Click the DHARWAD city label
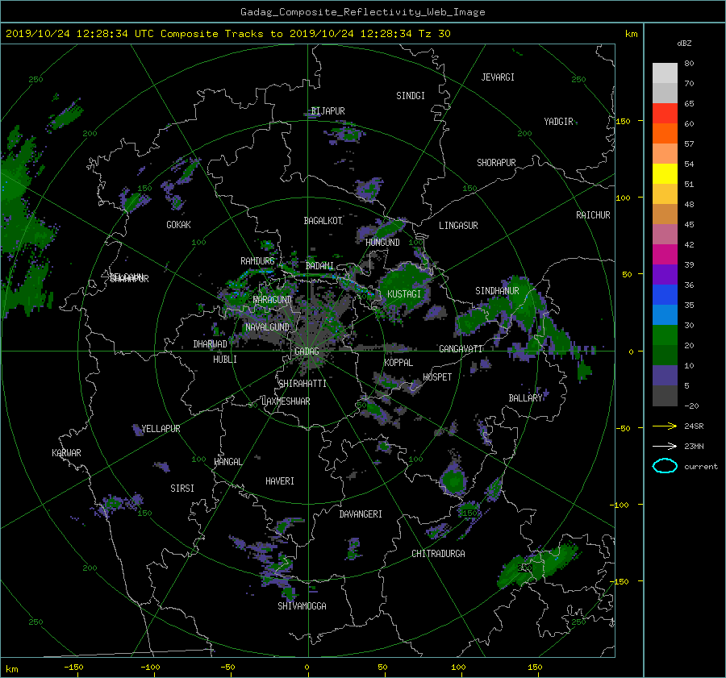726x678 pixels. coord(211,344)
